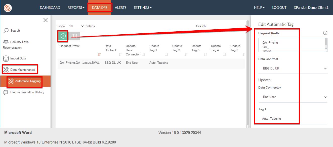The height and width of the screenshot is (147, 333).
Task: Close the sidebar with the X icon
Action: coord(45,20)
